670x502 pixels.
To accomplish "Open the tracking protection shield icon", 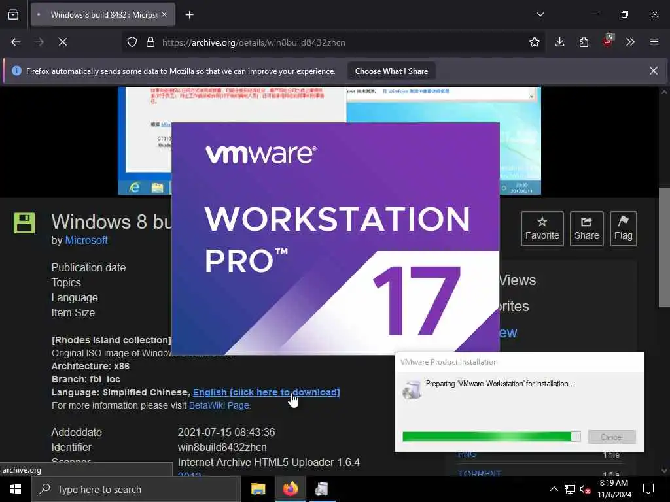I will click(x=132, y=42).
